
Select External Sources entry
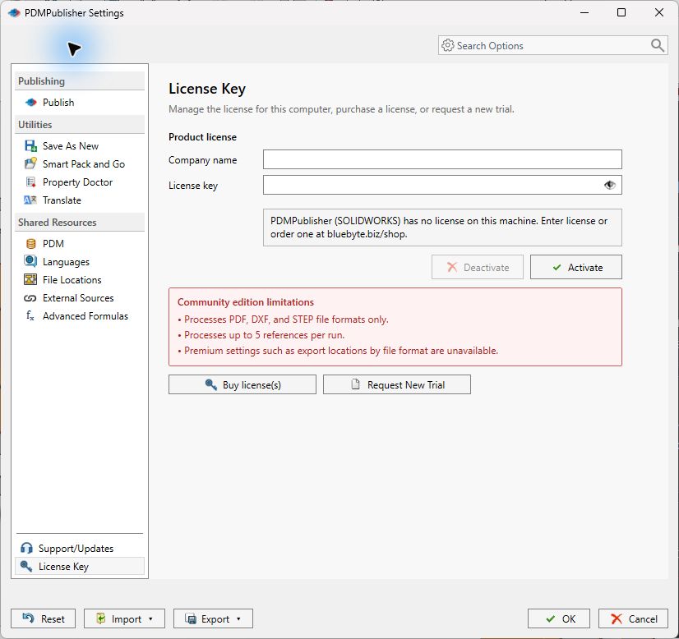click(x=80, y=298)
